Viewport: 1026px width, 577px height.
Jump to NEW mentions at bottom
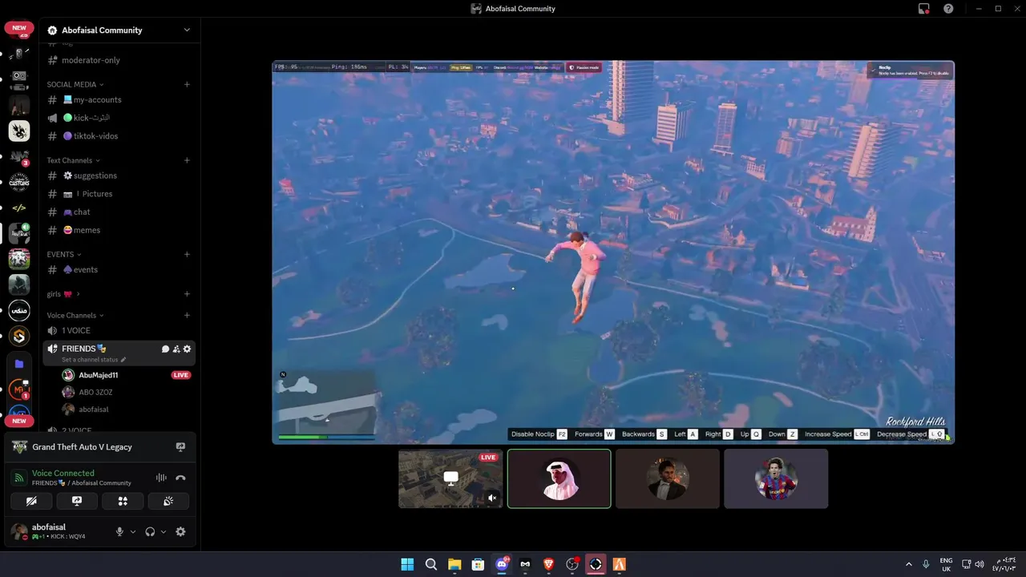click(x=19, y=421)
